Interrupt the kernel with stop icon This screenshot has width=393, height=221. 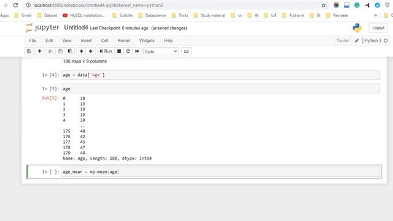tap(119, 52)
